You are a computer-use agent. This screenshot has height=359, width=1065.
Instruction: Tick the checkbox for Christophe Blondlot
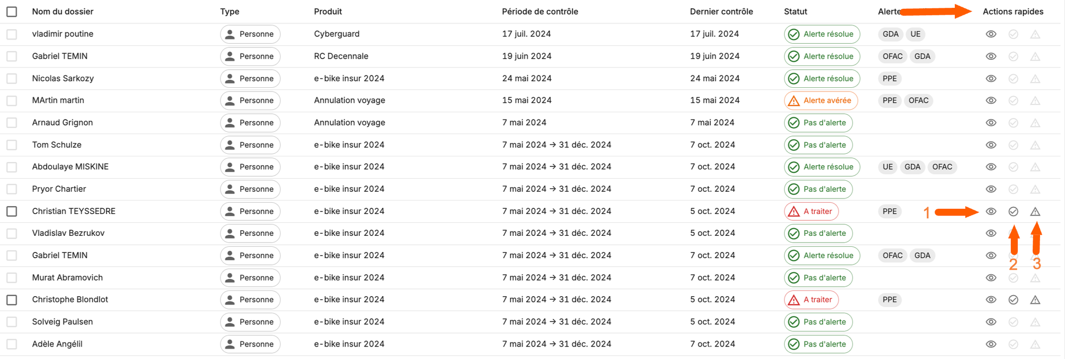click(x=12, y=300)
